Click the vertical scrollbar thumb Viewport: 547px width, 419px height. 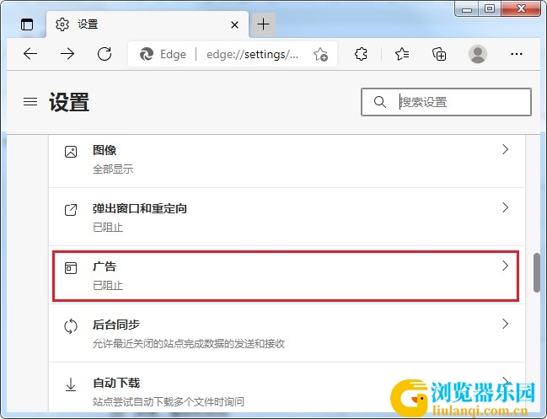[x=537, y=273]
